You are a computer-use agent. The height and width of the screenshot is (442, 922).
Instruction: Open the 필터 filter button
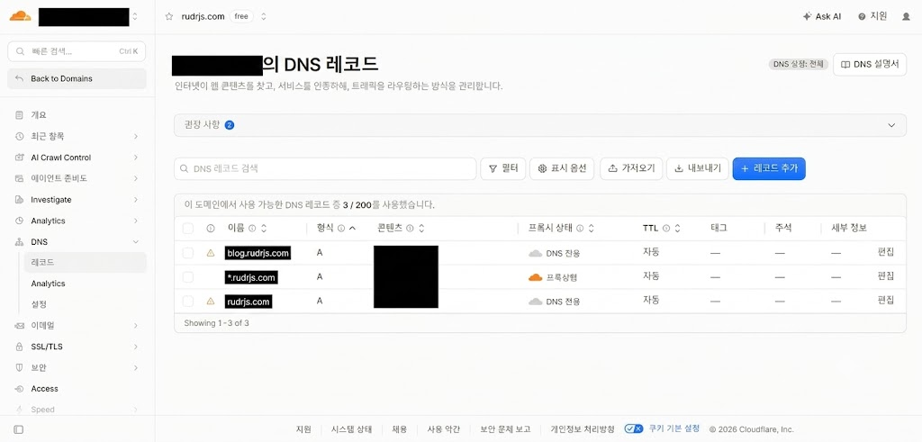(x=502, y=168)
